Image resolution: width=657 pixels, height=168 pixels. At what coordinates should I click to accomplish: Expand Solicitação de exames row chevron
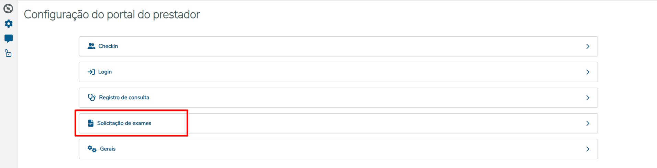(x=588, y=123)
